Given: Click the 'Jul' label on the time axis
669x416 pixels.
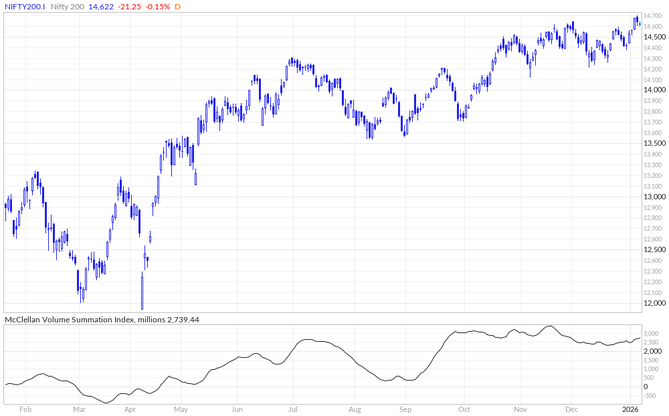Looking at the screenshot, I should click(293, 409).
